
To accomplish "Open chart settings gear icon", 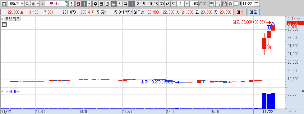I will [x=230, y=4].
